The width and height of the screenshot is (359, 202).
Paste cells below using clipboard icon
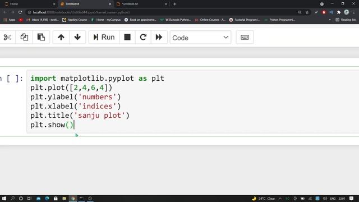(41, 37)
